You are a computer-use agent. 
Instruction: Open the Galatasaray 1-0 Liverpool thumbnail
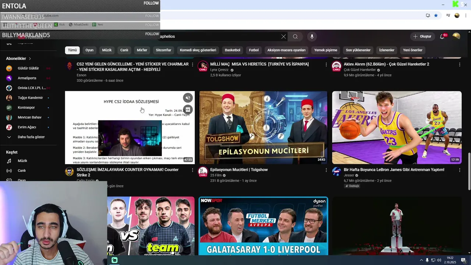click(x=263, y=226)
